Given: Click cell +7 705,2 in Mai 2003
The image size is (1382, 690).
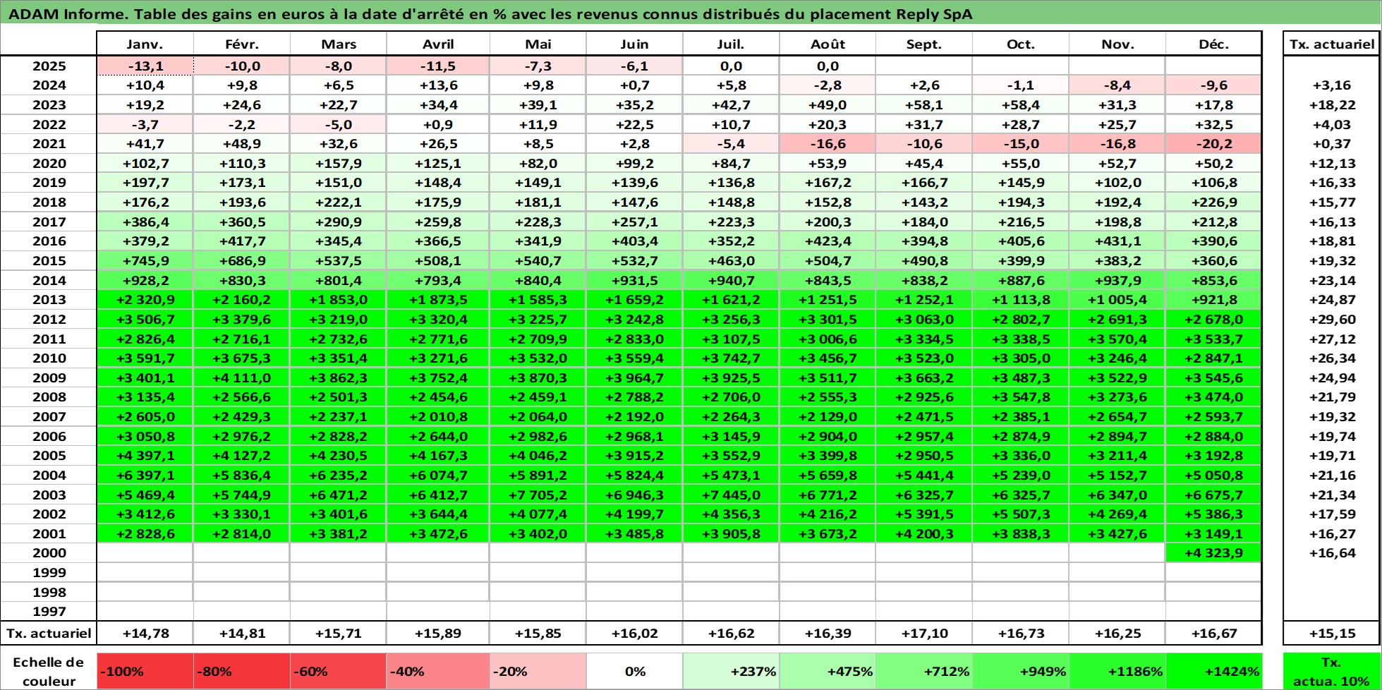Looking at the screenshot, I should (x=538, y=495).
